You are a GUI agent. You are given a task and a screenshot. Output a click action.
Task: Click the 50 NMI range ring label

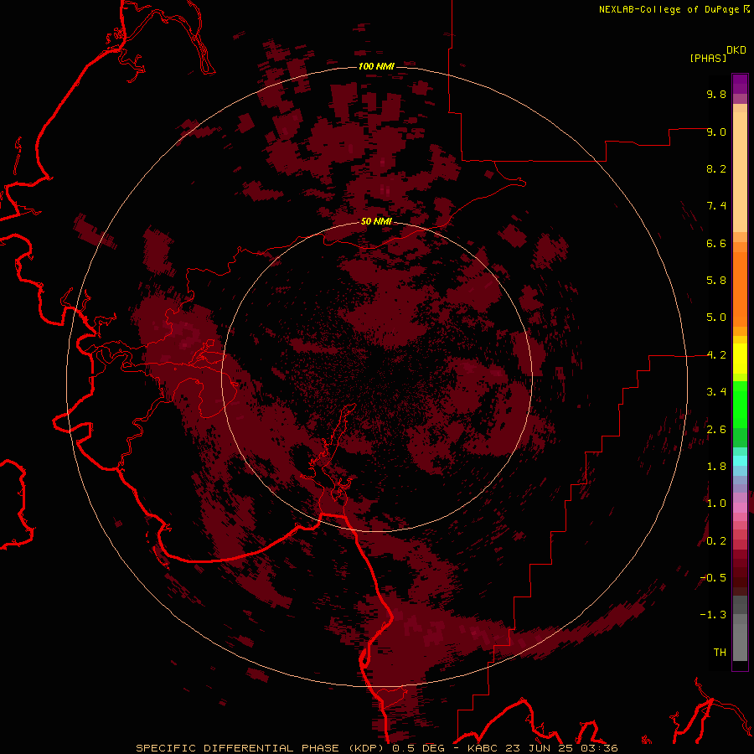(x=376, y=221)
